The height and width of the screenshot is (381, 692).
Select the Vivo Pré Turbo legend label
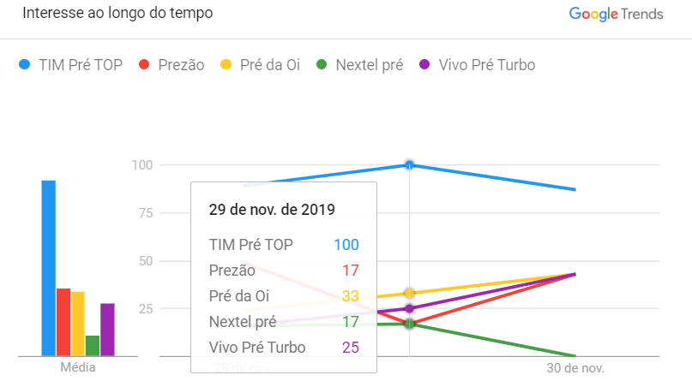click(x=486, y=64)
